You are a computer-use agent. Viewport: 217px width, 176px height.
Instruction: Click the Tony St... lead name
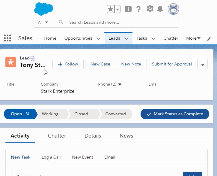pyautogui.click(x=33, y=65)
